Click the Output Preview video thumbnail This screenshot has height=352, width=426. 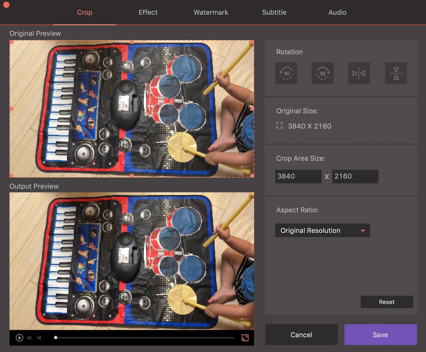[x=132, y=261]
